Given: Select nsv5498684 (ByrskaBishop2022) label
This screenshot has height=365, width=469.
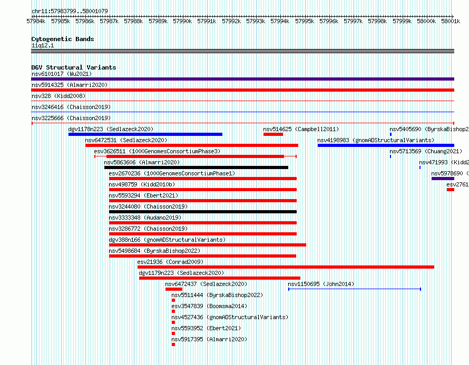Looking at the screenshot, I should pos(154,251).
